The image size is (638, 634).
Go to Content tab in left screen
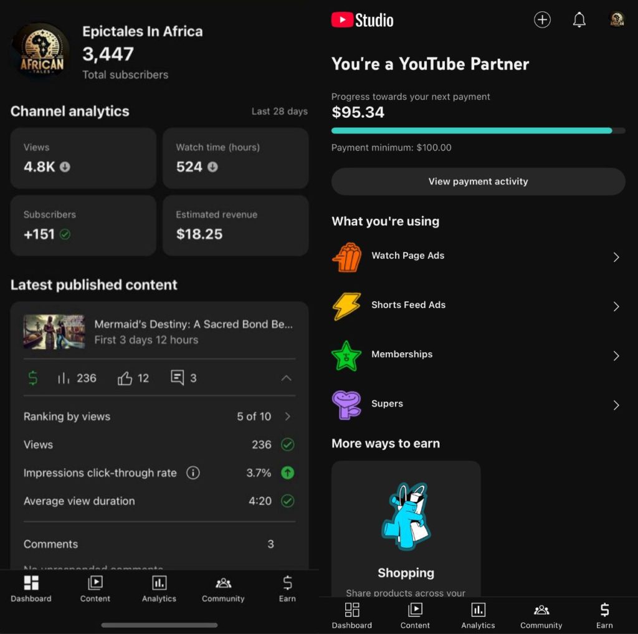click(95, 588)
